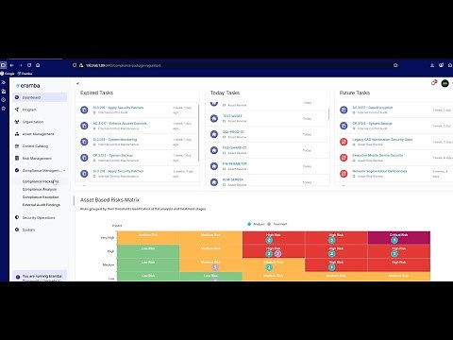Open Legacy CAD Workstation Security Gaps task
The height and width of the screenshot is (340, 453).
click(382, 140)
